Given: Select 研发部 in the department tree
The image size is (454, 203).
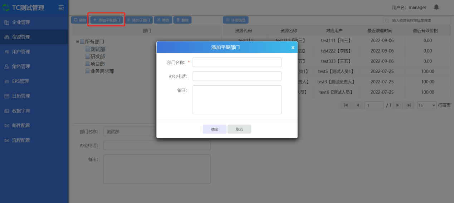Looking at the screenshot, I should 97,56.
